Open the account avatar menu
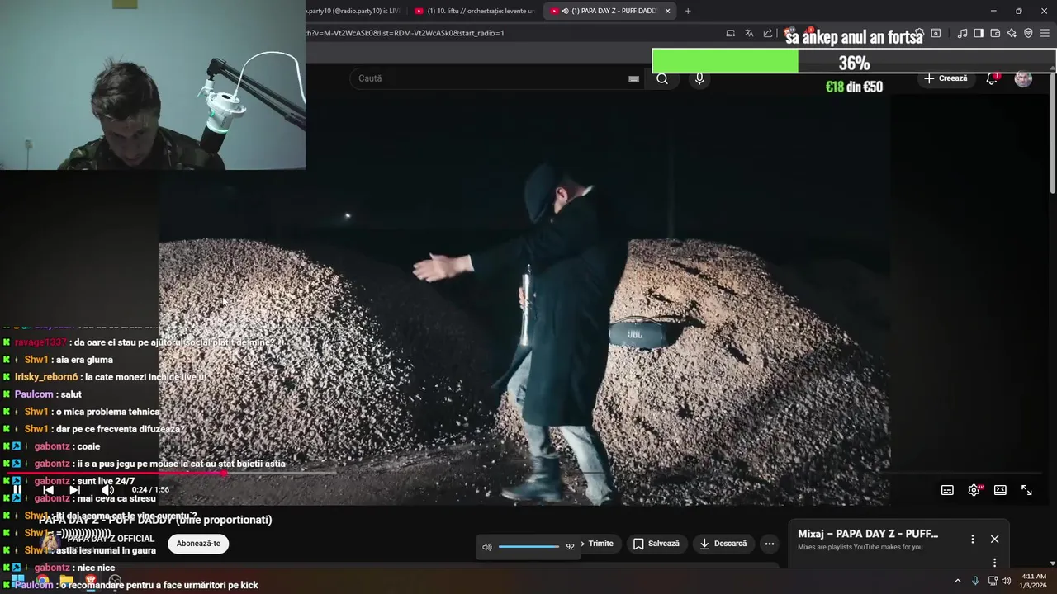Screen dimensions: 1057x594 (x=1023, y=79)
